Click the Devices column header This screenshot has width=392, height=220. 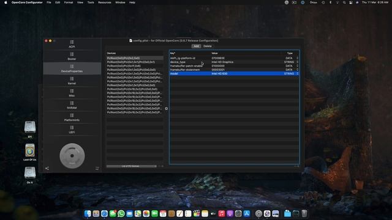click(x=111, y=53)
